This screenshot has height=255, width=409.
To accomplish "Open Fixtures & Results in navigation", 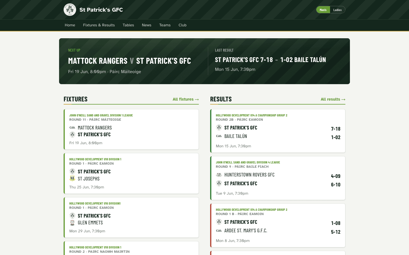I will pyautogui.click(x=99, y=25).
